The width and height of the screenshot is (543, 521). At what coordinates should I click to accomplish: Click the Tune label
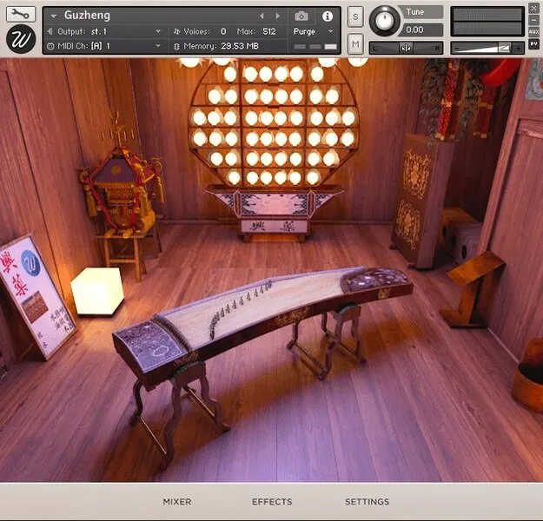[415, 12]
